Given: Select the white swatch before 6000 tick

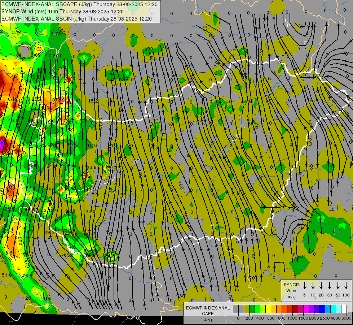Looking at the screenshot, I should pos(344,309).
